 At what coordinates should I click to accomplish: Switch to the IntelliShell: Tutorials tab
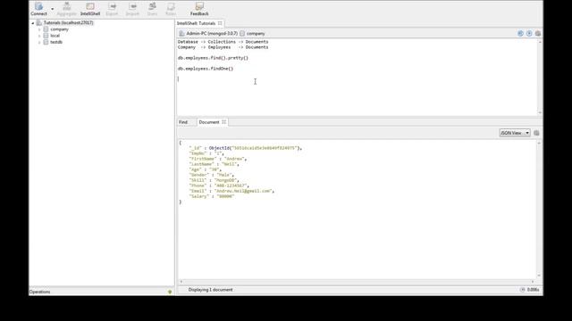pos(197,23)
